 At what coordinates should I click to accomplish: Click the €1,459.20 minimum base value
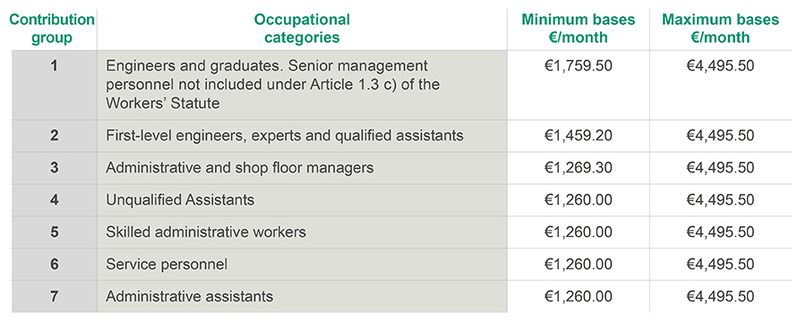coord(579,136)
